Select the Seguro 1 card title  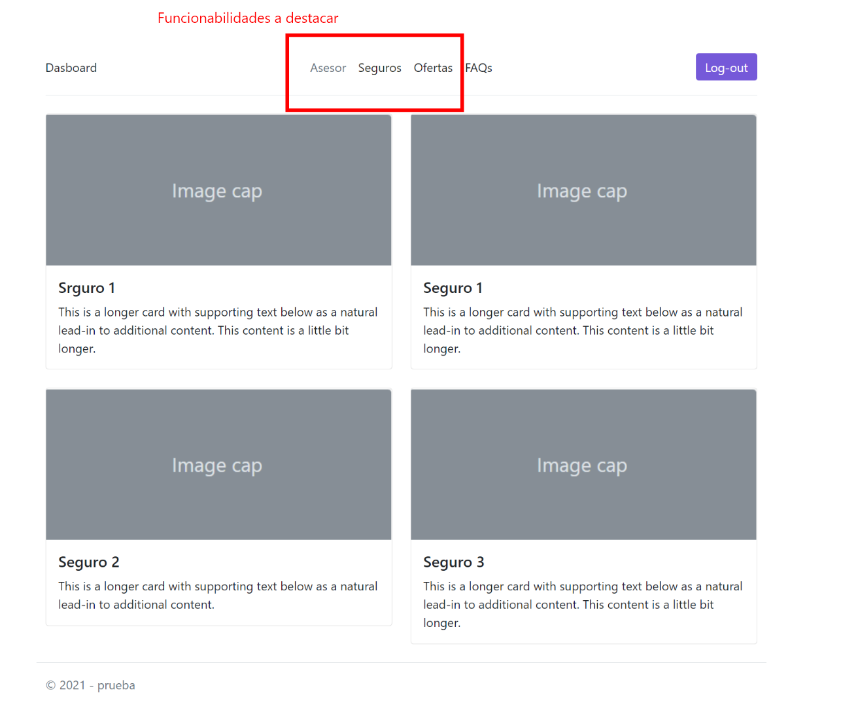click(x=453, y=288)
